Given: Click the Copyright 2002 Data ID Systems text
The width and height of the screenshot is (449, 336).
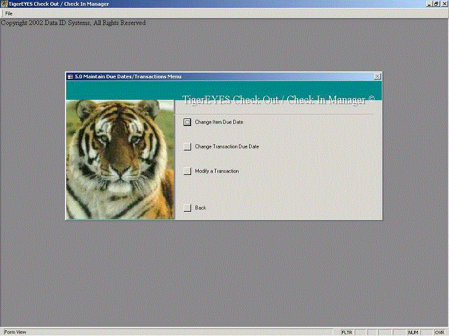Looking at the screenshot, I should pyautogui.click(x=73, y=23).
